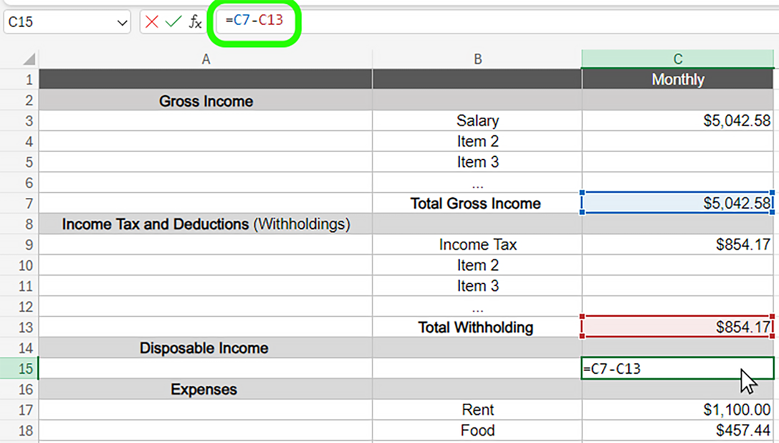Select the Food label cell
The height and width of the screenshot is (443, 779).
(x=477, y=431)
